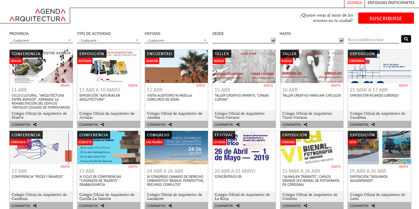419x209 pixels.
Task: Open the Entidades Participantes tab
Action: click(390, 3)
